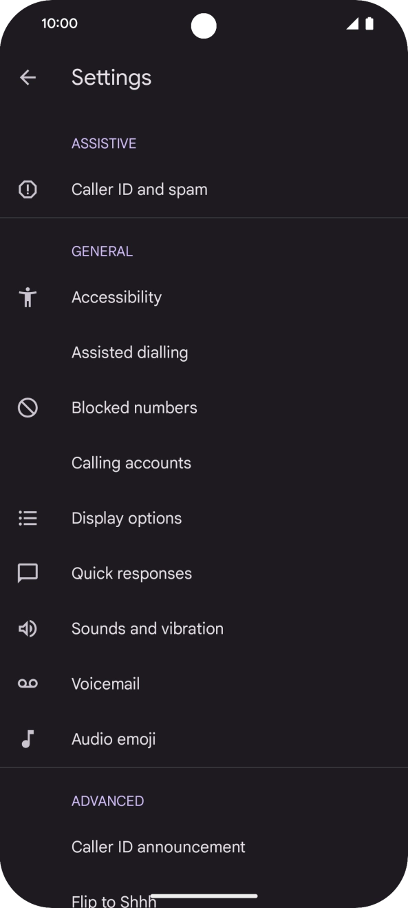Open the Voicemail settings entry
This screenshot has height=908, width=408.
coord(105,683)
